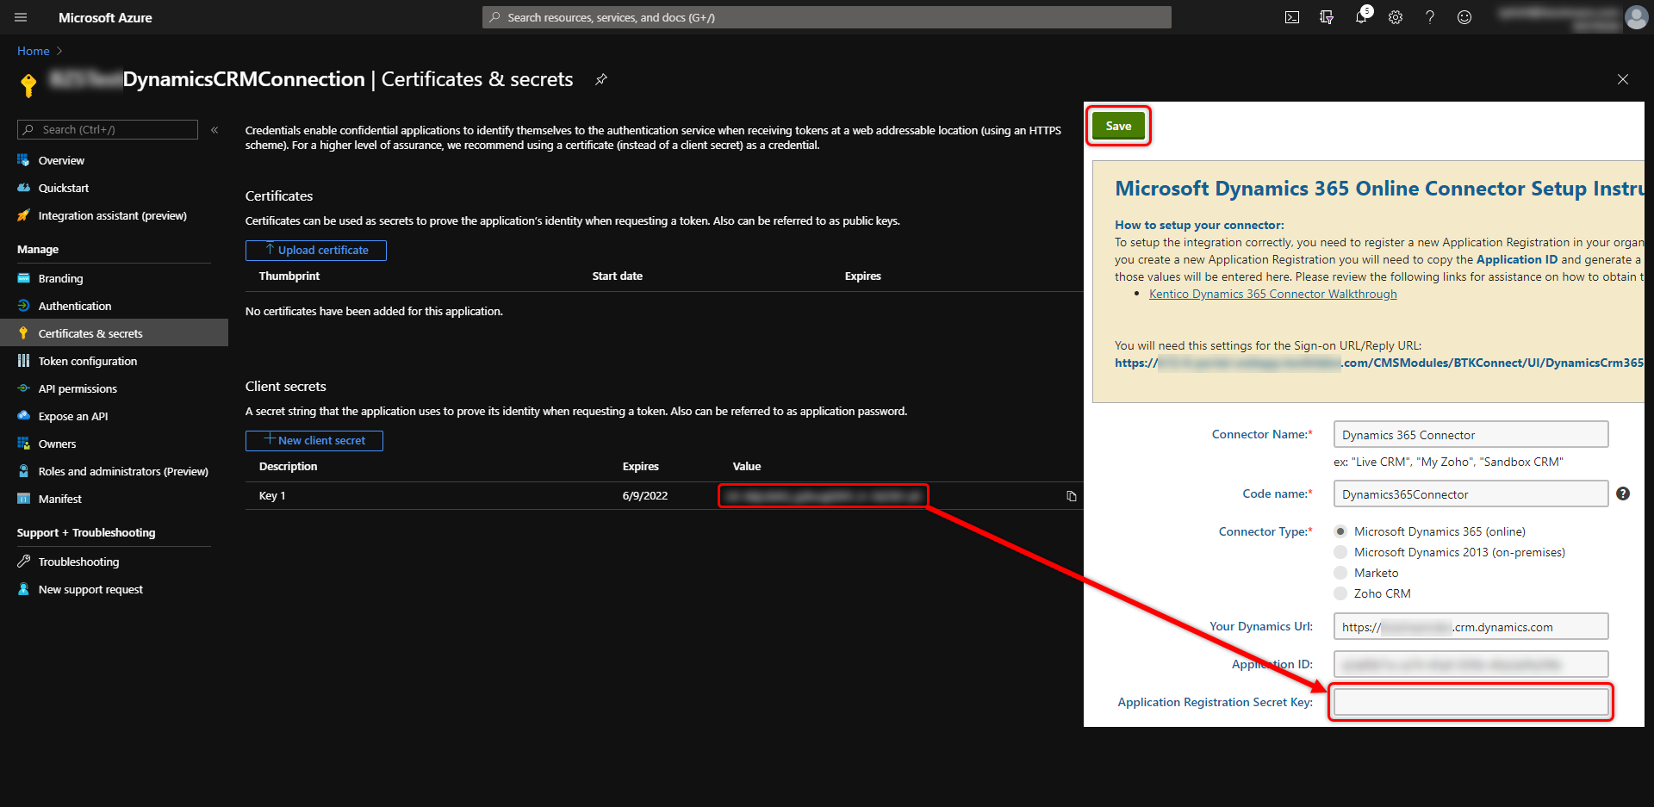The image size is (1654, 807).
Task: Click the Thumbprint column header
Action: click(x=289, y=276)
